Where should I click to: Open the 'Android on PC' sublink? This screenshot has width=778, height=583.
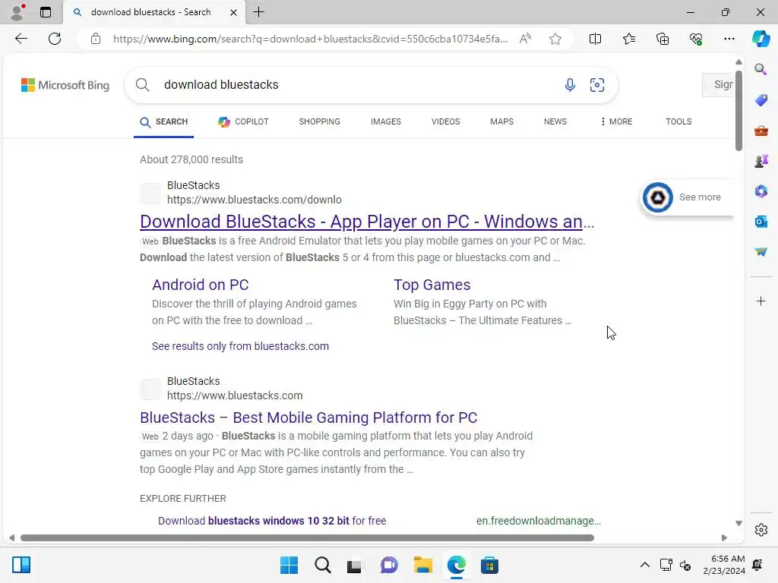click(200, 285)
